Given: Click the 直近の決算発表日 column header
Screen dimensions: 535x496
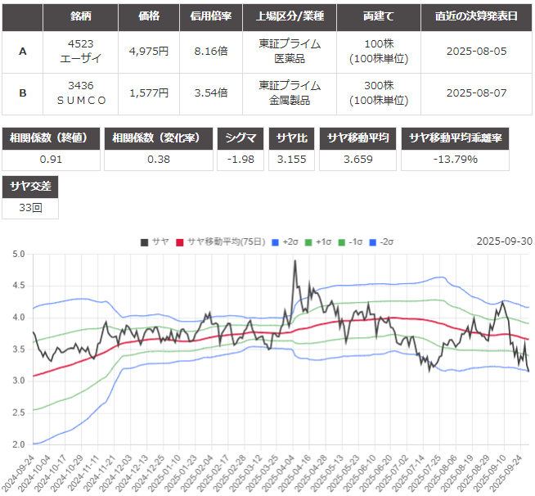Looking at the screenshot, I should point(477,16).
